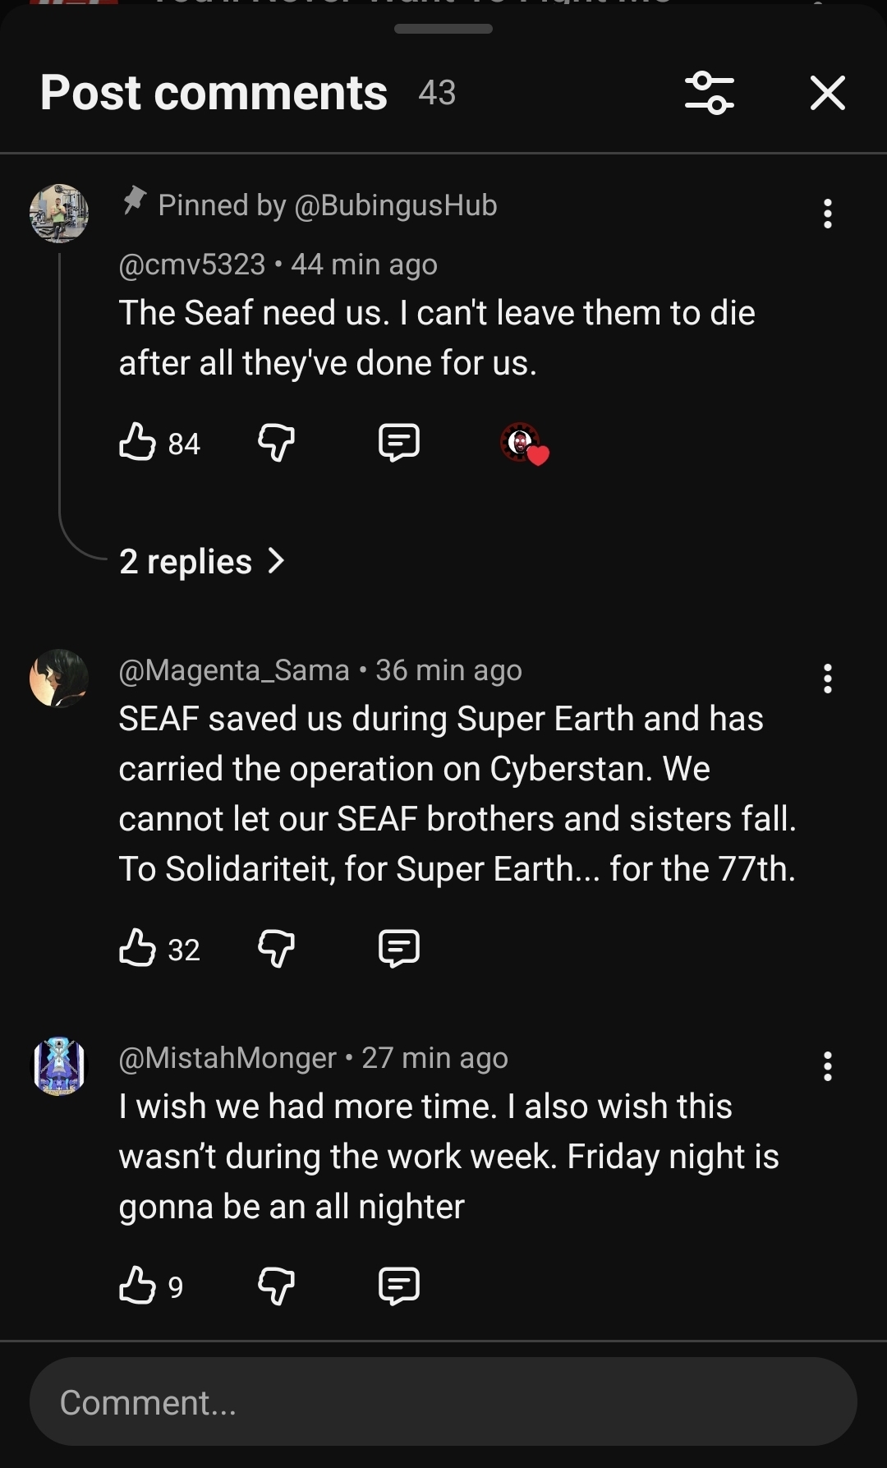Open more options for @cmv5323 comment
The width and height of the screenshot is (887, 1468).
pyautogui.click(x=827, y=214)
